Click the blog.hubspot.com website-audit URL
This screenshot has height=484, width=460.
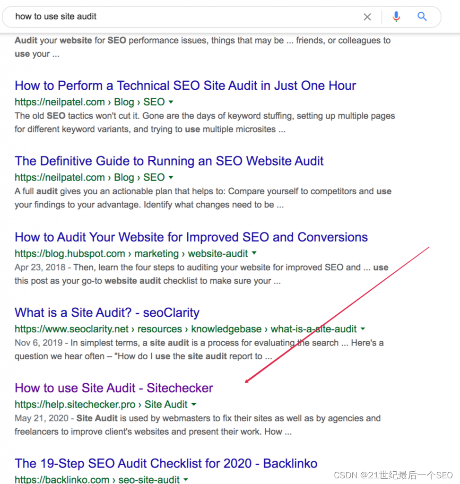(131, 253)
